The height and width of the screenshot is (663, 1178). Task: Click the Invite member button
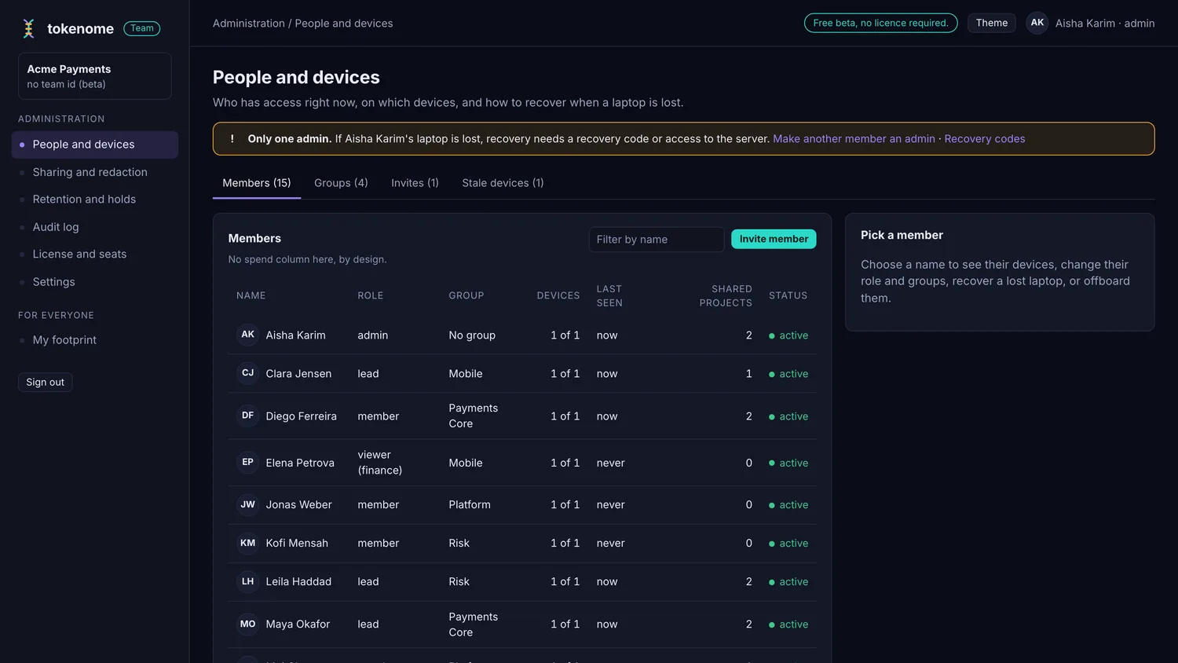pos(774,239)
